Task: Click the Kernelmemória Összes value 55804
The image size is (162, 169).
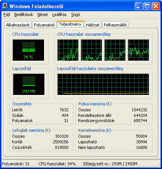Action: point(141,136)
